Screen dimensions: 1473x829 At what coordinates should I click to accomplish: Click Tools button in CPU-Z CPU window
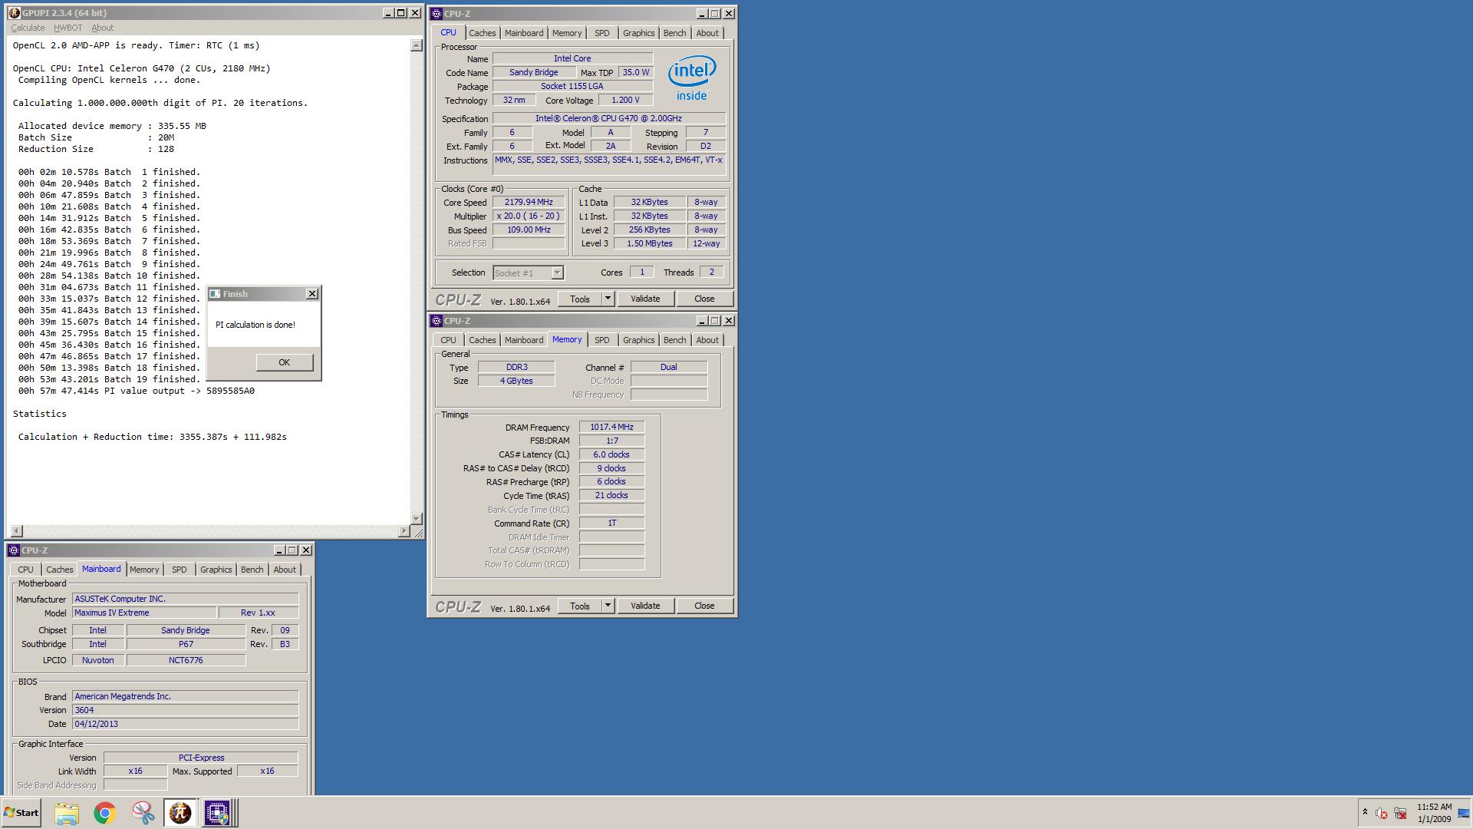(579, 299)
